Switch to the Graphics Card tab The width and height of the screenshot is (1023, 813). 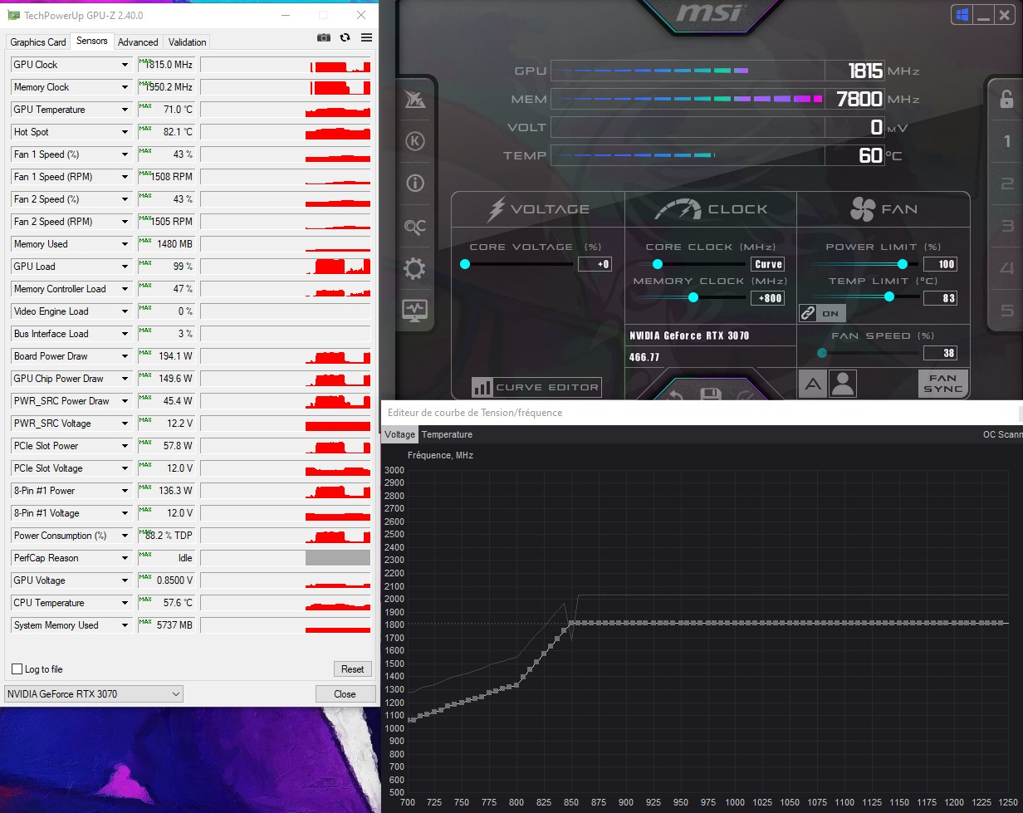38,42
